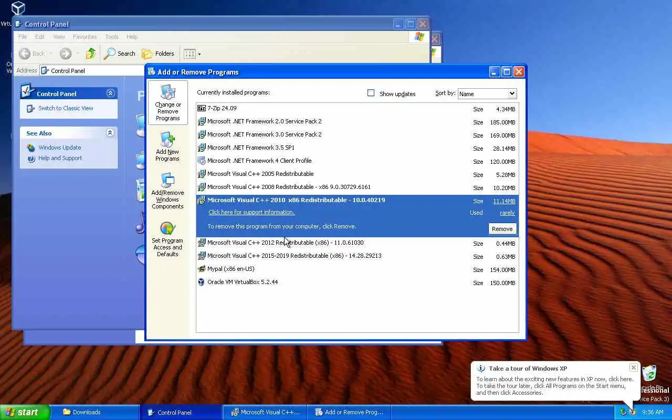Close the Windows XP tour balloon

(x=633, y=367)
